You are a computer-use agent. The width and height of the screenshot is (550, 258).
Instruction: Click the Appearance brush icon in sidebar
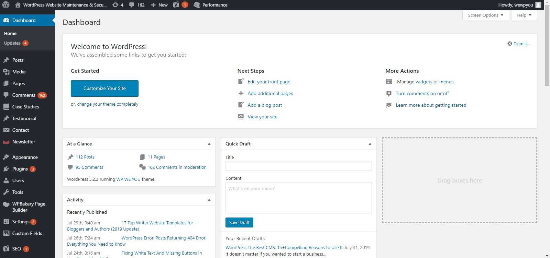tap(6, 157)
